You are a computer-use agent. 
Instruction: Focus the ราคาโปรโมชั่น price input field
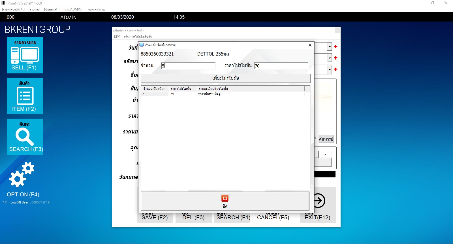point(281,66)
